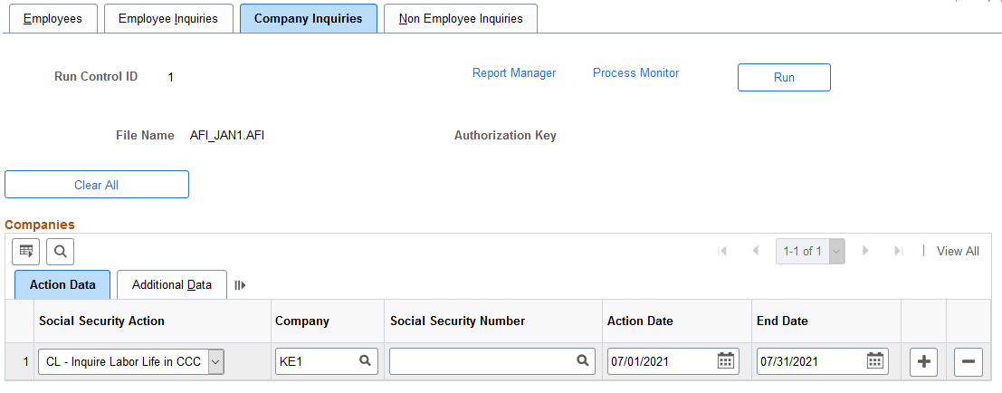Image resolution: width=1002 pixels, height=393 pixels.
Task: Open End Date calendar picker
Action: 874,361
